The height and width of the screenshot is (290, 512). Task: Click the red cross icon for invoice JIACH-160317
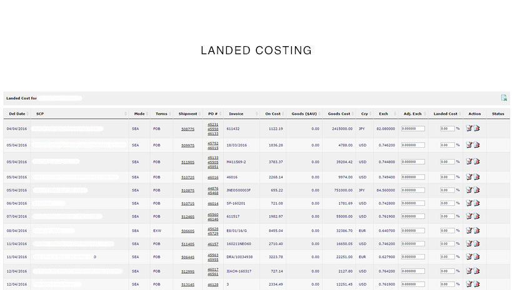tap(477, 271)
